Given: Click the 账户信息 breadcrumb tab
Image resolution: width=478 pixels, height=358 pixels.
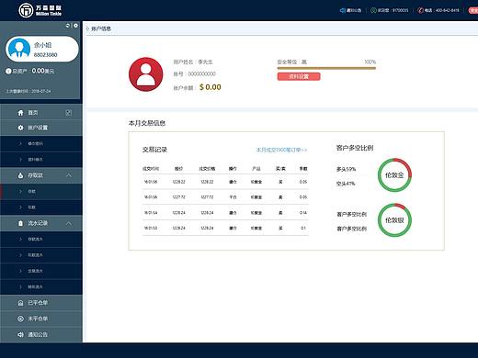Looking at the screenshot, I should (x=101, y=28).
